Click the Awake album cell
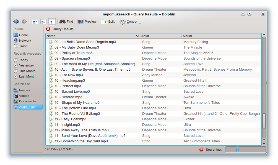This screenshot has height=165, width=278. click(189, 97)
